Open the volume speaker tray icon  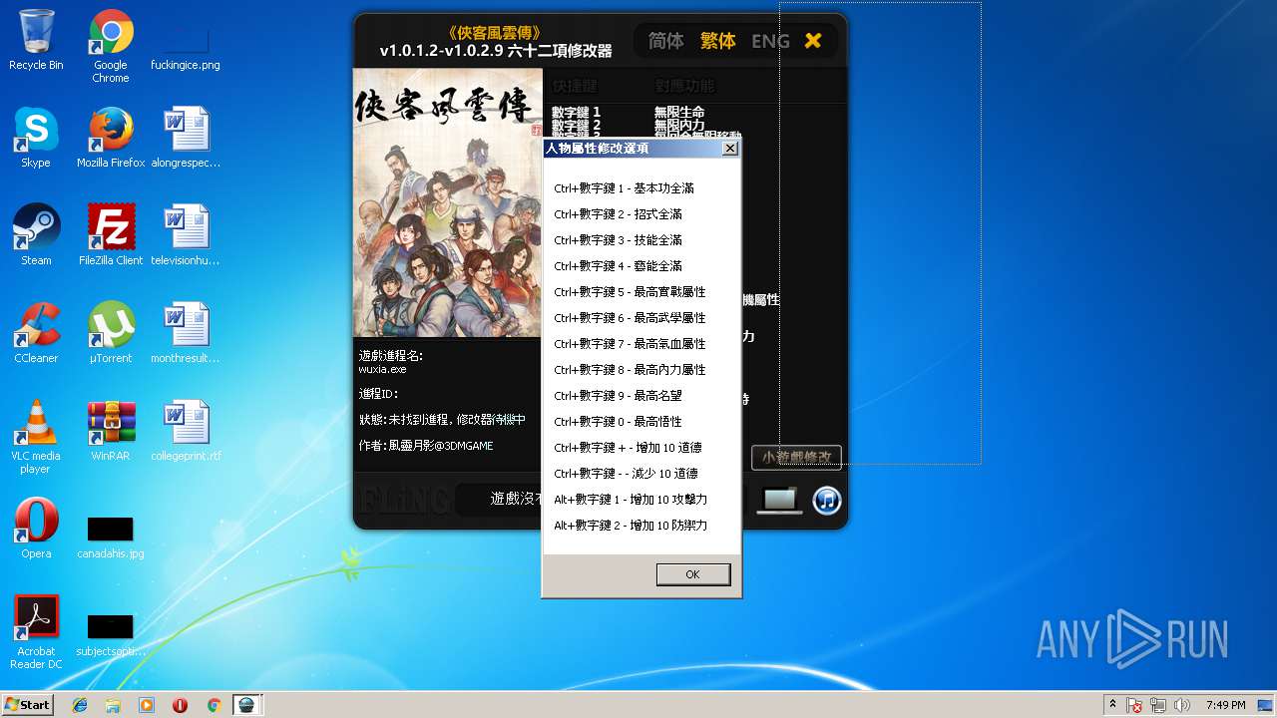pos(1182,705)
